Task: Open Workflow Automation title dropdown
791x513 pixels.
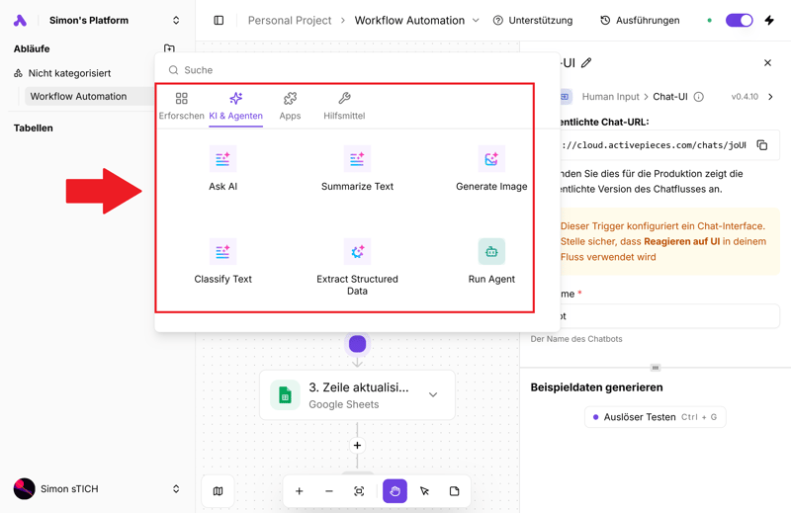Action: click(x=476, y=20)
